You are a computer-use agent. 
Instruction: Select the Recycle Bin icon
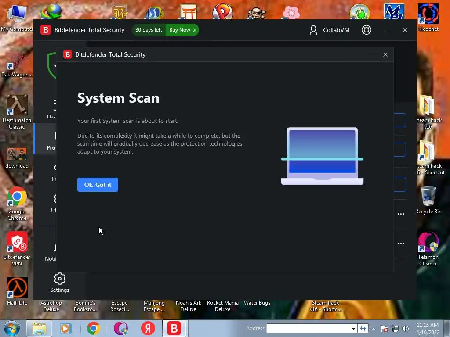click(429, 200)
